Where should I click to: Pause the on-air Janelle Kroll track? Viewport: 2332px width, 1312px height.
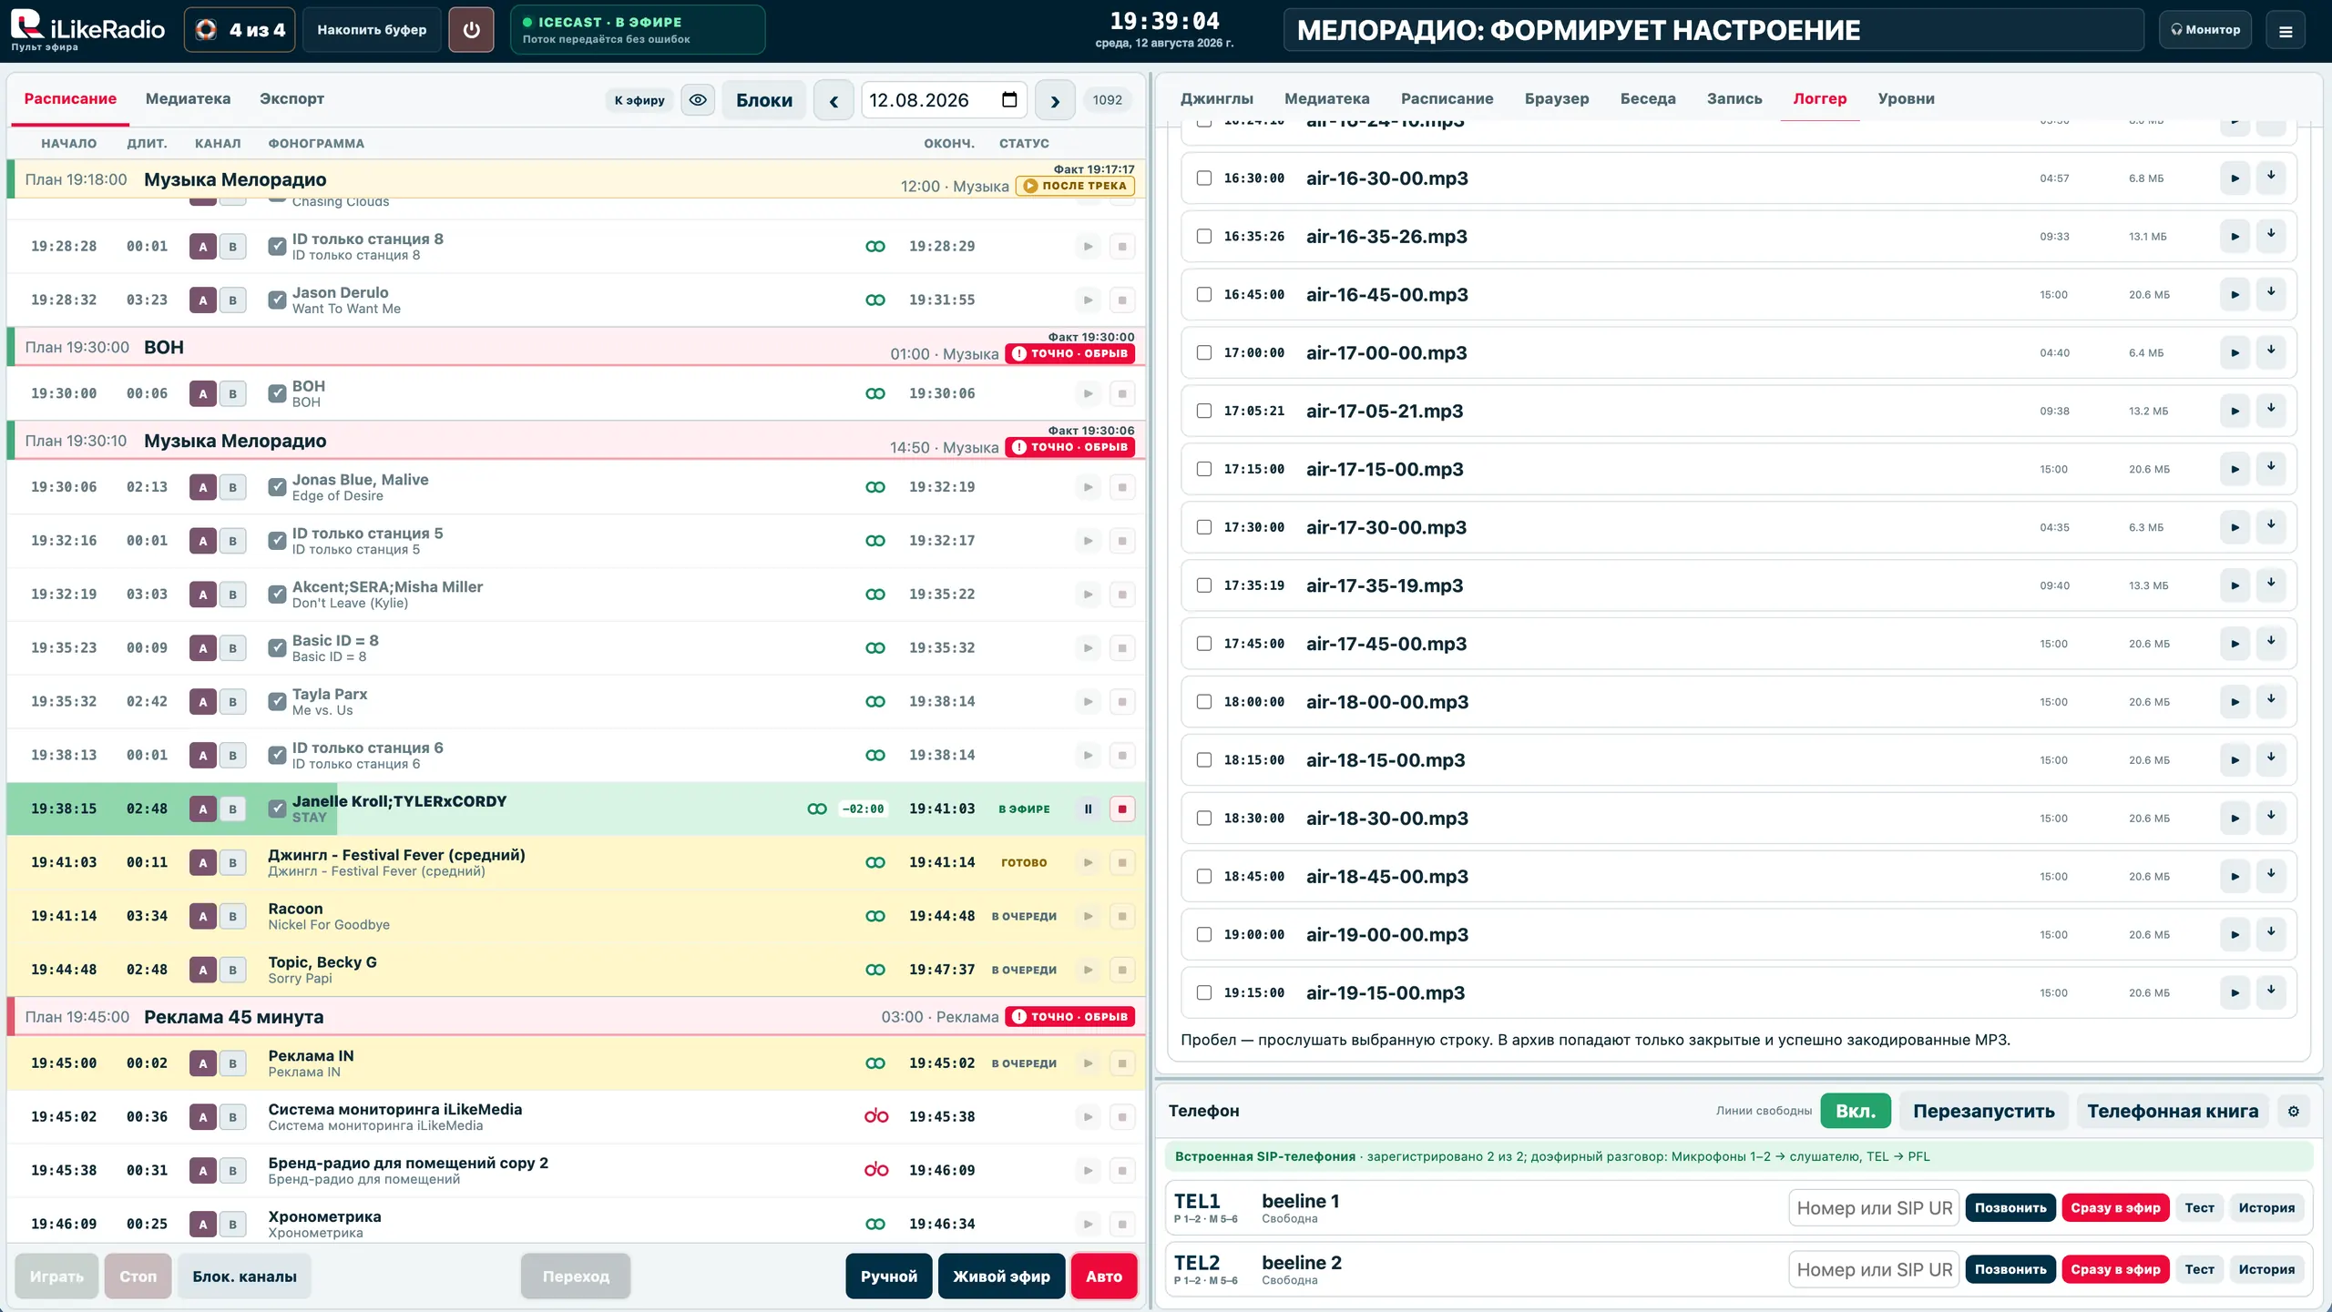coord(1088,809)
